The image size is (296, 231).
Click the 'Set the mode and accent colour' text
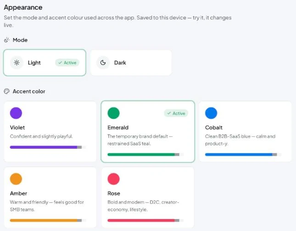point(117,21)
